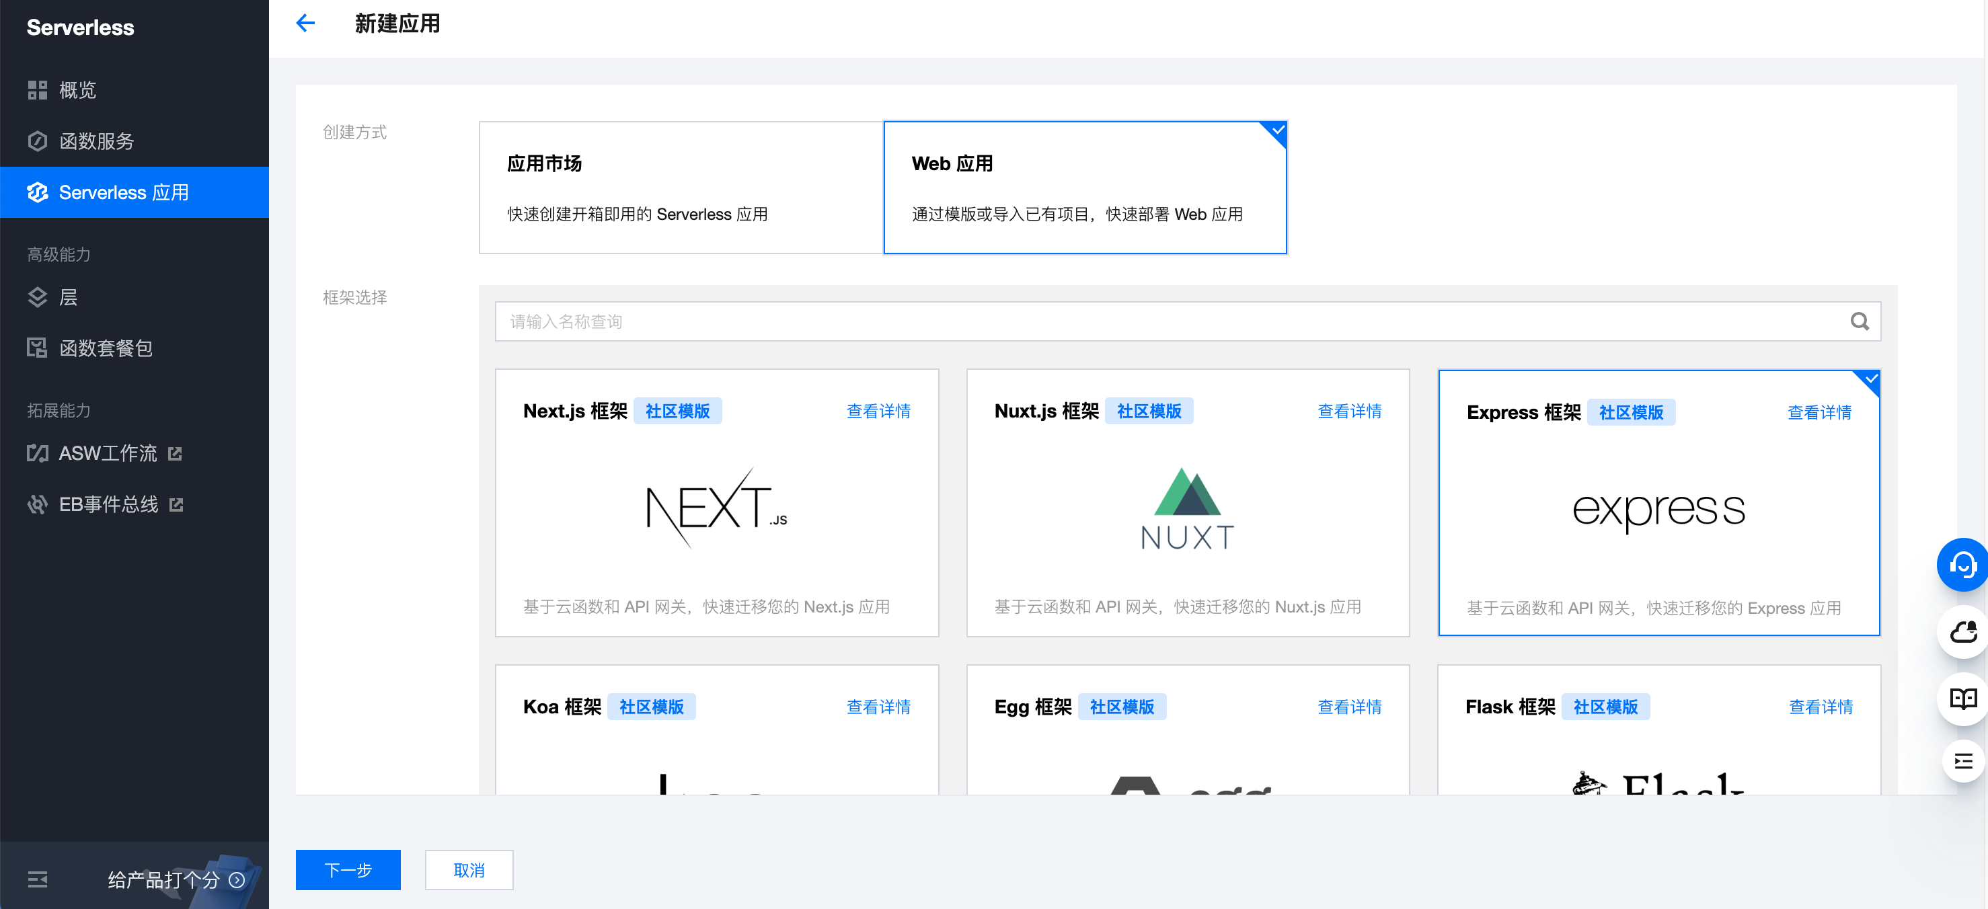
Task: Go to 概览 in the sidebar
Action: point(77,90)
